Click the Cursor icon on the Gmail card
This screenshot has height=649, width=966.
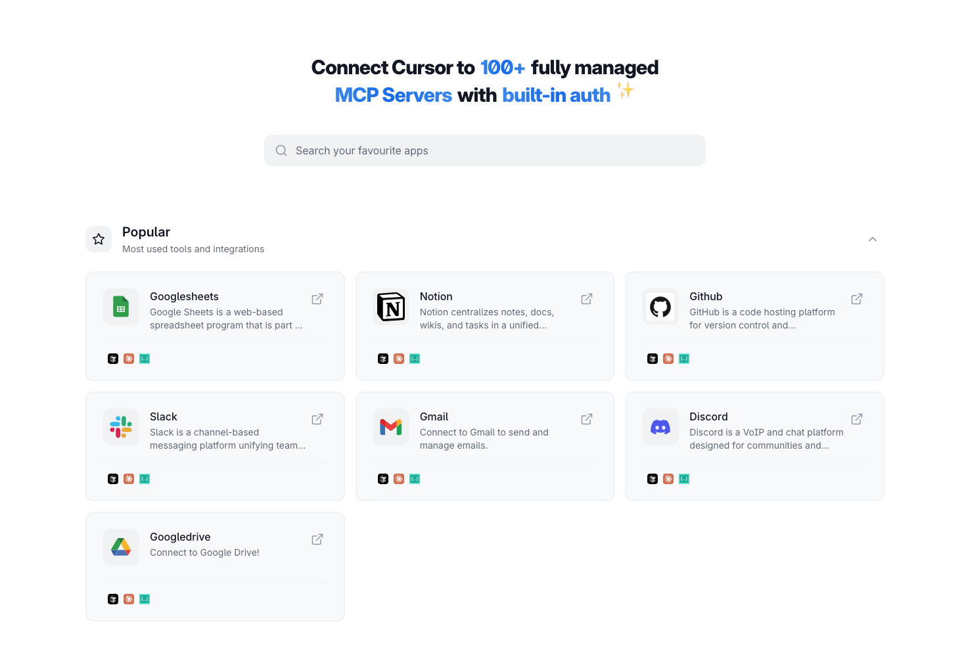383,479
